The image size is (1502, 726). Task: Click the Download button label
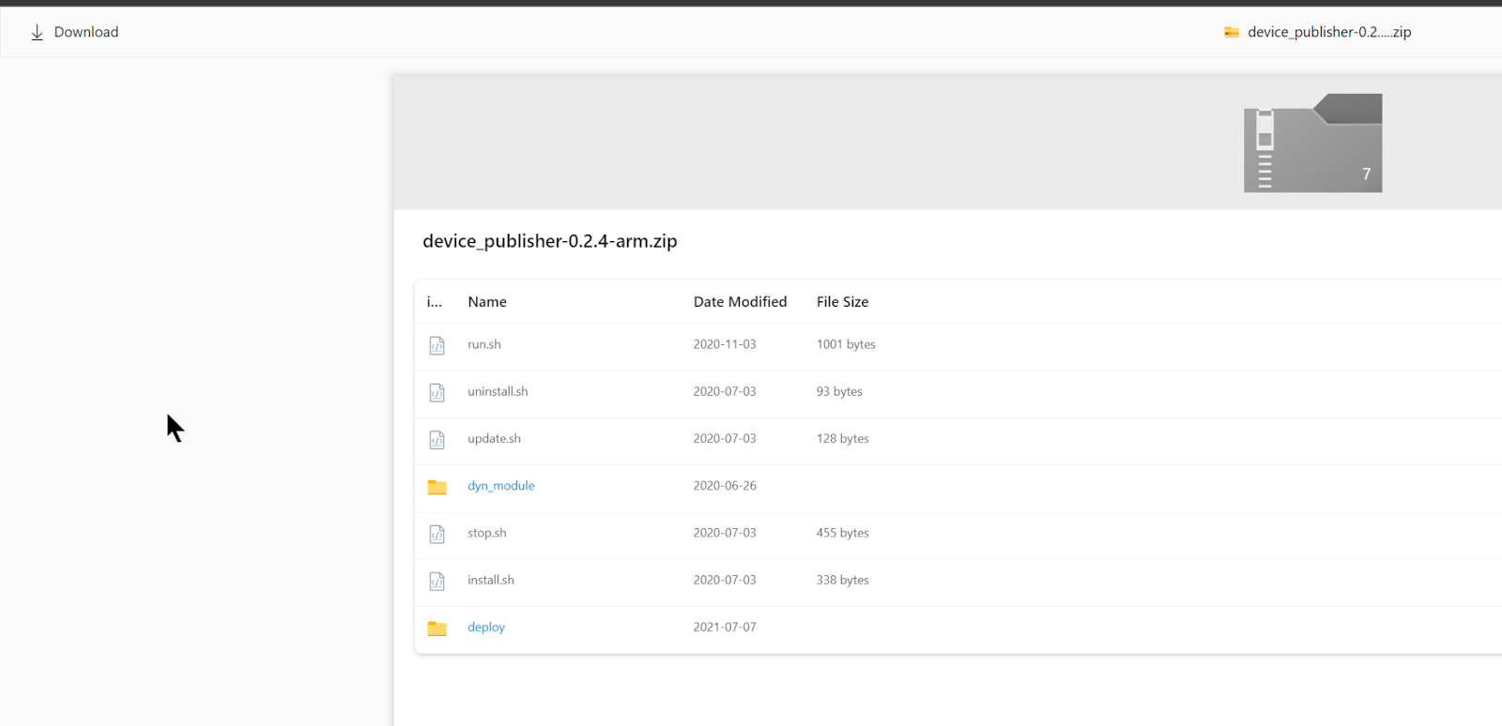tap(86, 32)
